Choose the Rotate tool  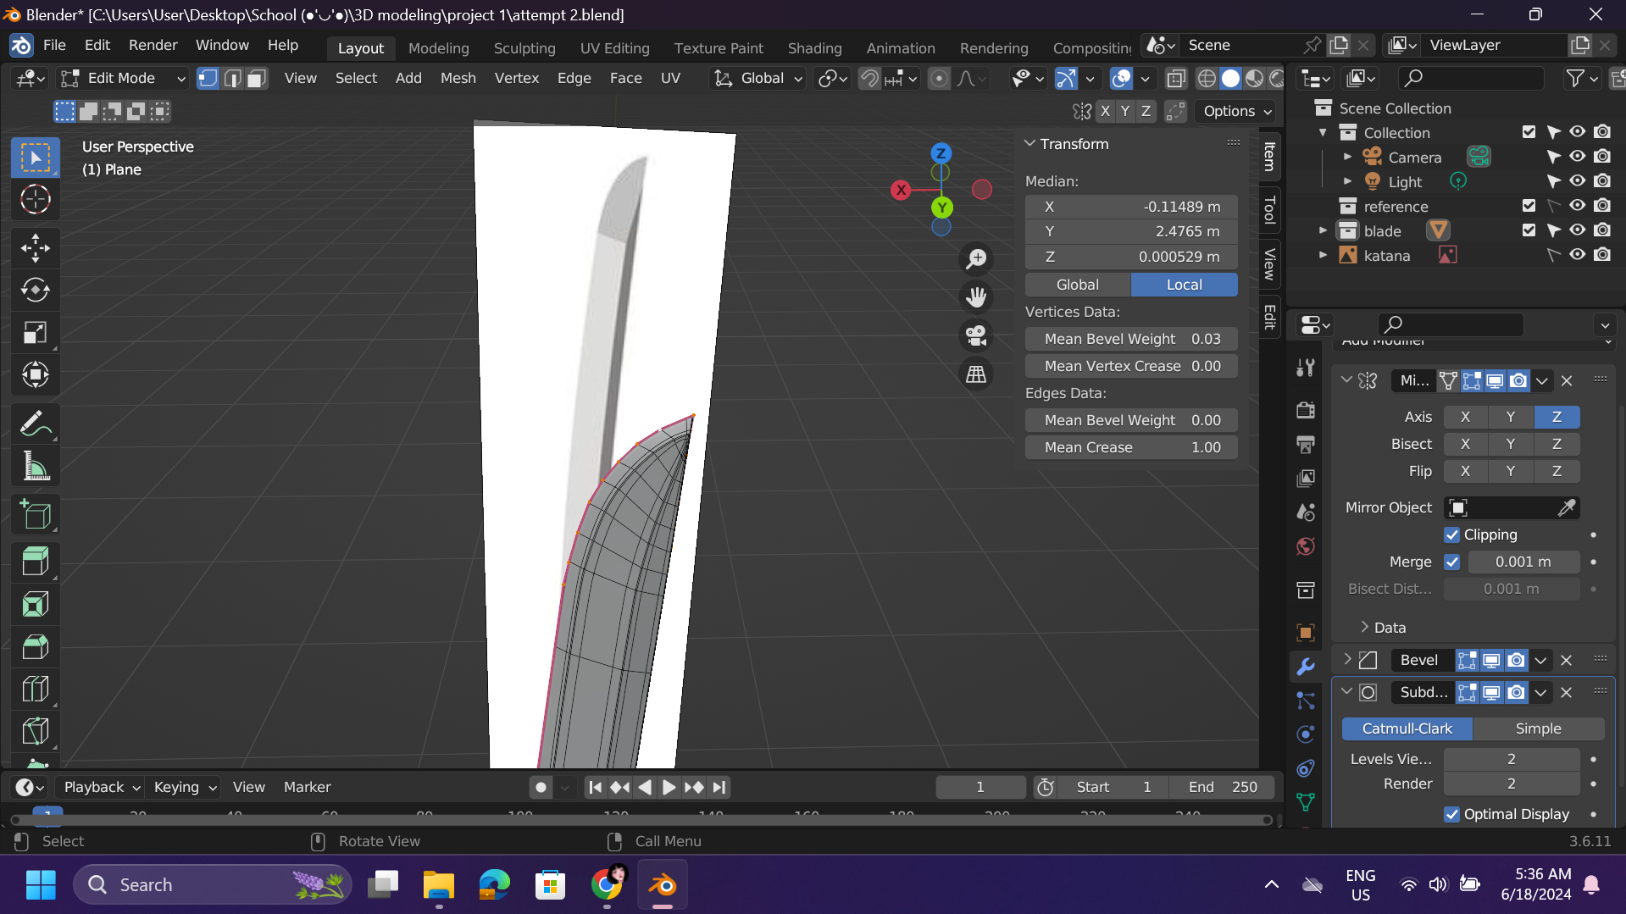pyautogui.click(x=35, y=290)
